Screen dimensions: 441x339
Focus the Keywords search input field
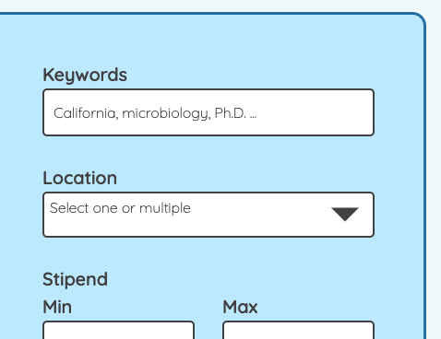coord(209,112)
